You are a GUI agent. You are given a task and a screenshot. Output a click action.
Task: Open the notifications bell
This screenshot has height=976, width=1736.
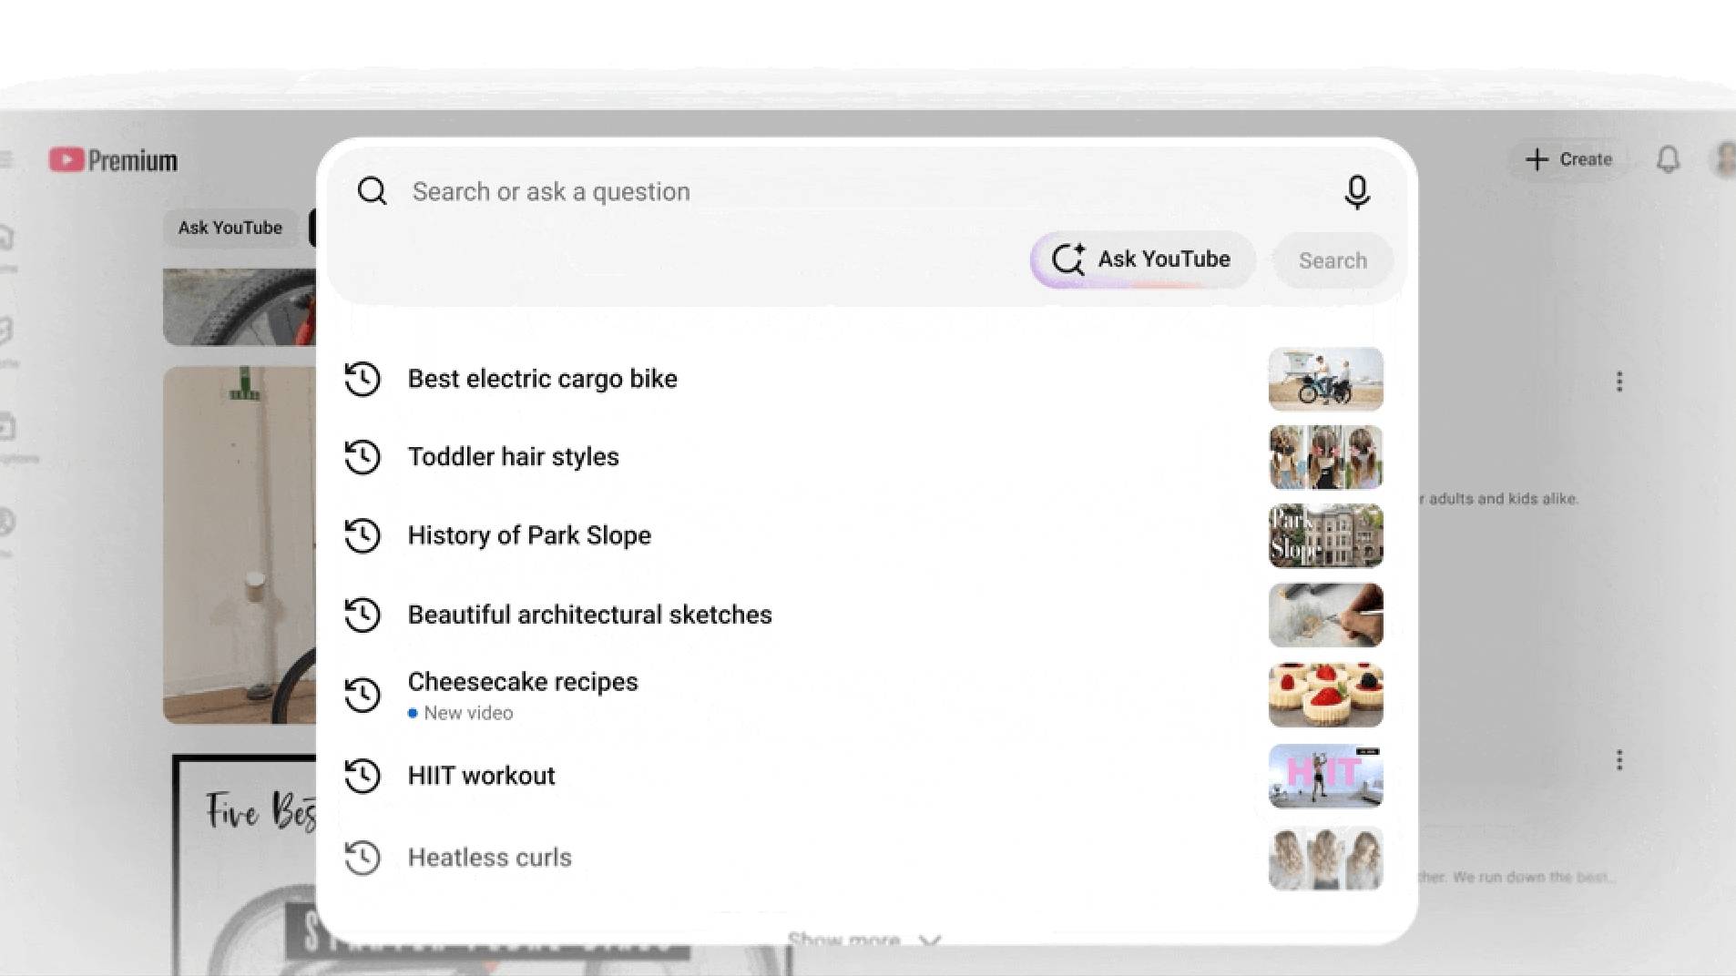coord(1668,160)
